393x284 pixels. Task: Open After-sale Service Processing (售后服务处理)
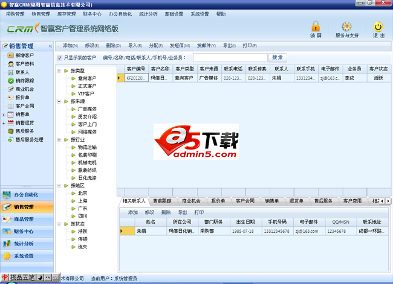pos(29,139)
